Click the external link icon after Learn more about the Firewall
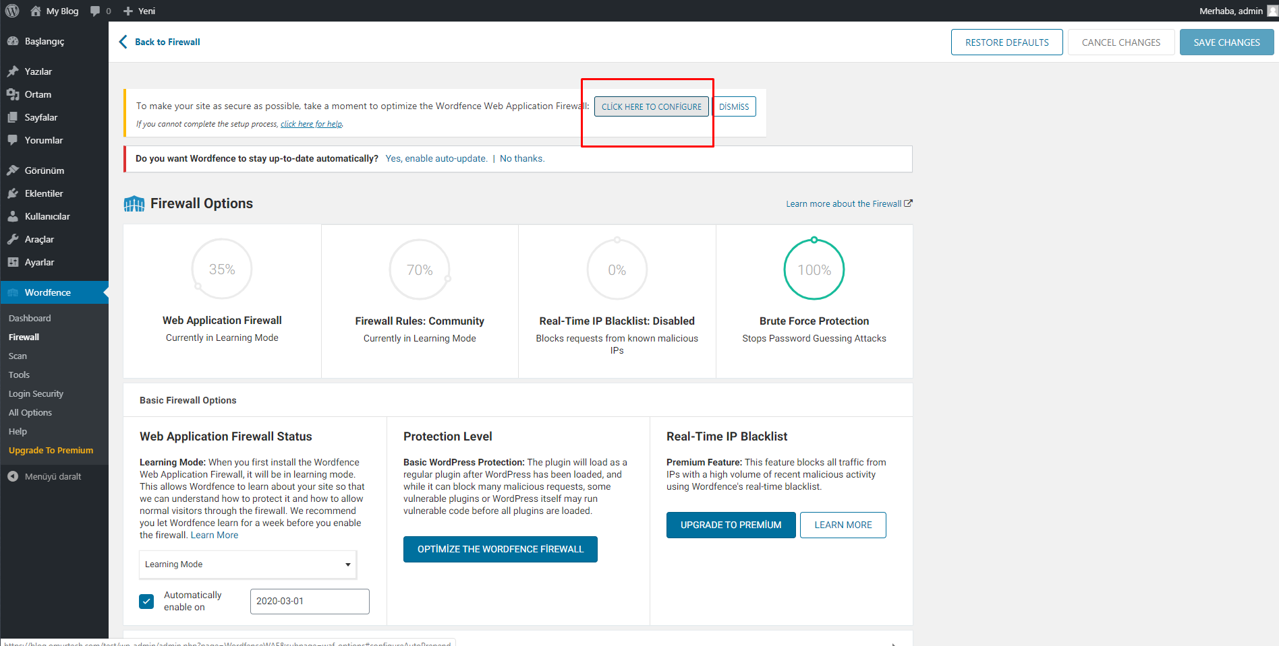Image resolution: width=1279 pixels, height=646 pixels. pos(908,203)
